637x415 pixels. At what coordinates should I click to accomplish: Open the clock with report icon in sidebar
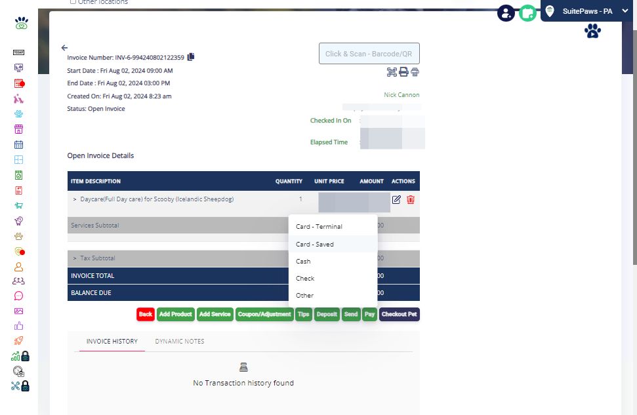click(18, 371)
